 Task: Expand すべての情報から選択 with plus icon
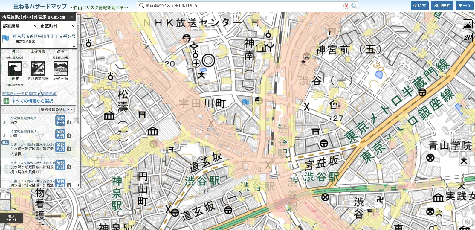[6, 101]
